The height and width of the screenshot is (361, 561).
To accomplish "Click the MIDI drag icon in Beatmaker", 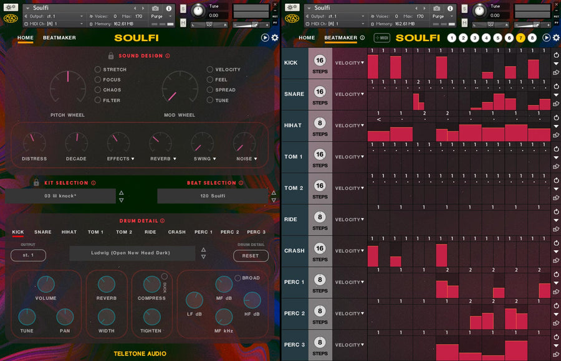I will [381, 37].
